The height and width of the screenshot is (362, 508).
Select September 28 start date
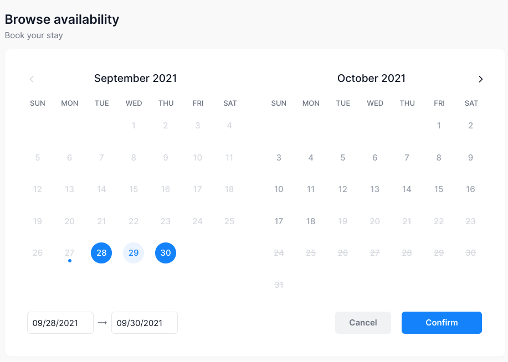pyautogui.click(x=101, y=253)
